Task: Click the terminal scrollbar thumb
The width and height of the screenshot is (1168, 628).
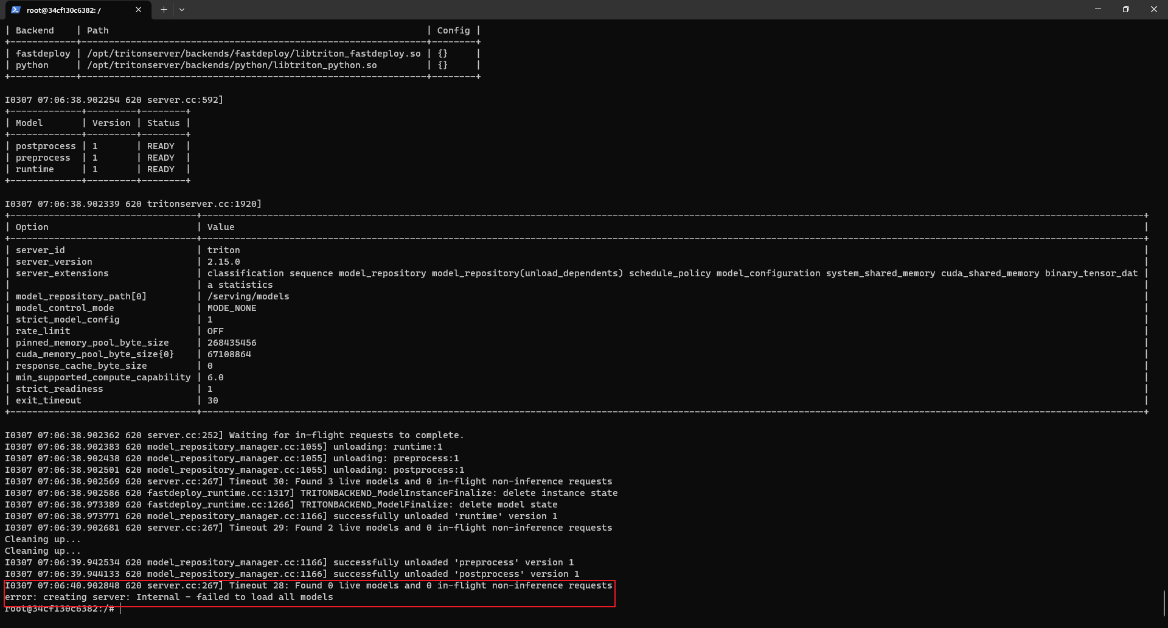Action: pyautogui.click(x=1164, y=603)
